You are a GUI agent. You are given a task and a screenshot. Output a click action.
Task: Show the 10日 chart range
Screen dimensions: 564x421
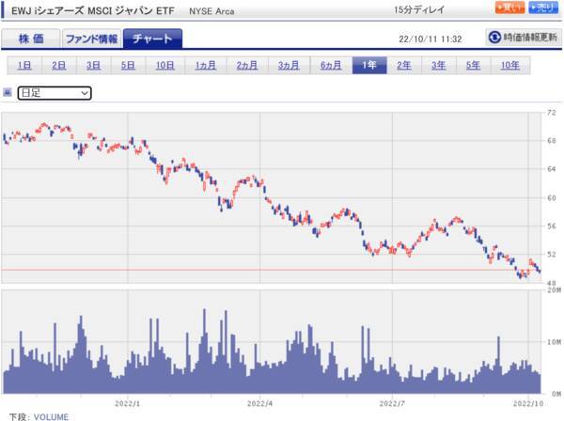pyautogui.click(x=165, y=66)
